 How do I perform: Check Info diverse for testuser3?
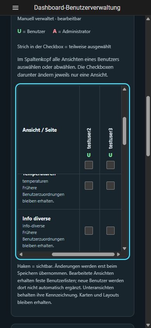110,231
